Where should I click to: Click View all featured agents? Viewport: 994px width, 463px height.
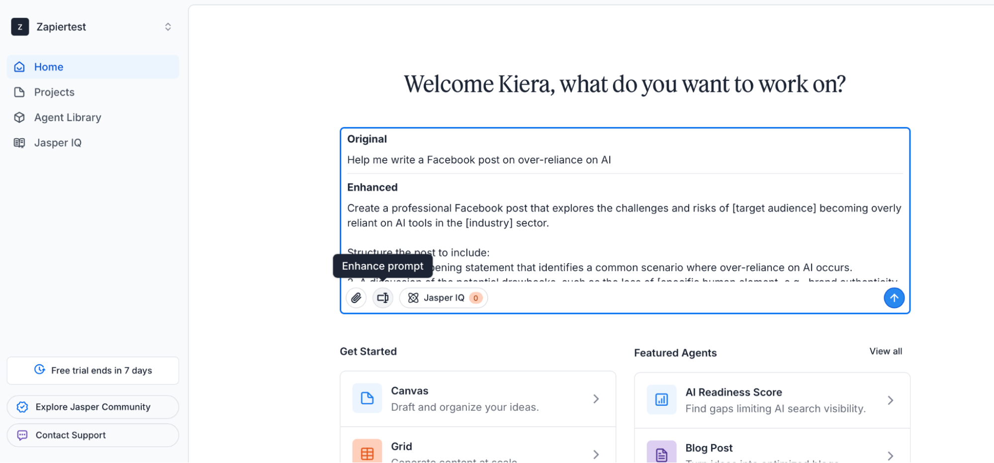(886, 352)
